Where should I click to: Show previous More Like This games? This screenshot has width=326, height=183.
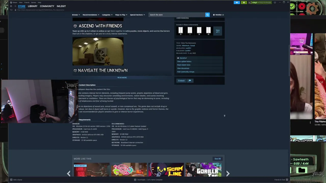tap(69, 174)
